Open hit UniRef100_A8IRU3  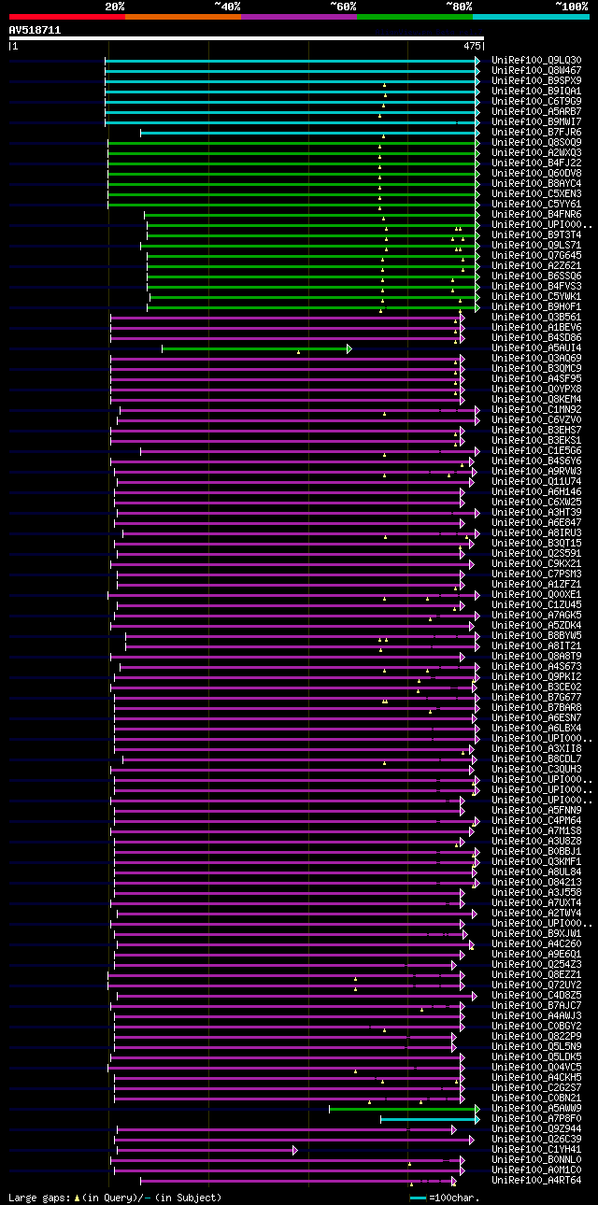click(x=536, y=533)
